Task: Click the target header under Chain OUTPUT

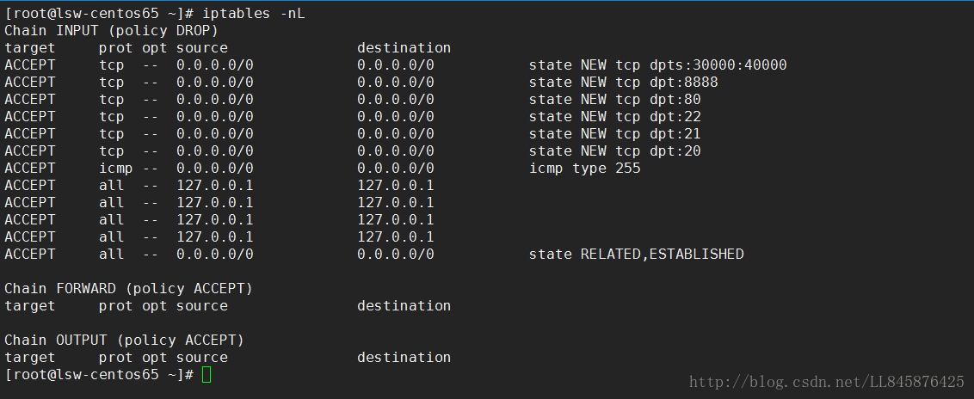Action: point(30,358)
